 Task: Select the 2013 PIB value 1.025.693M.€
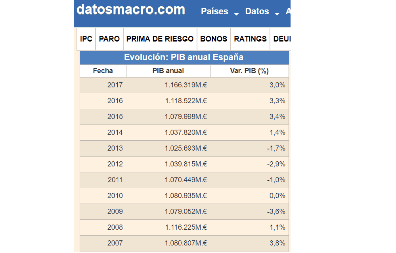point(186,148)
